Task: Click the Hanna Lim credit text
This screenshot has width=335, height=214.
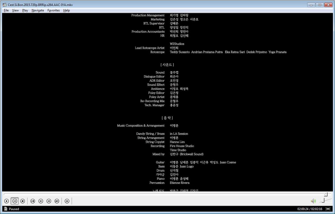Action: click(177, 142)
